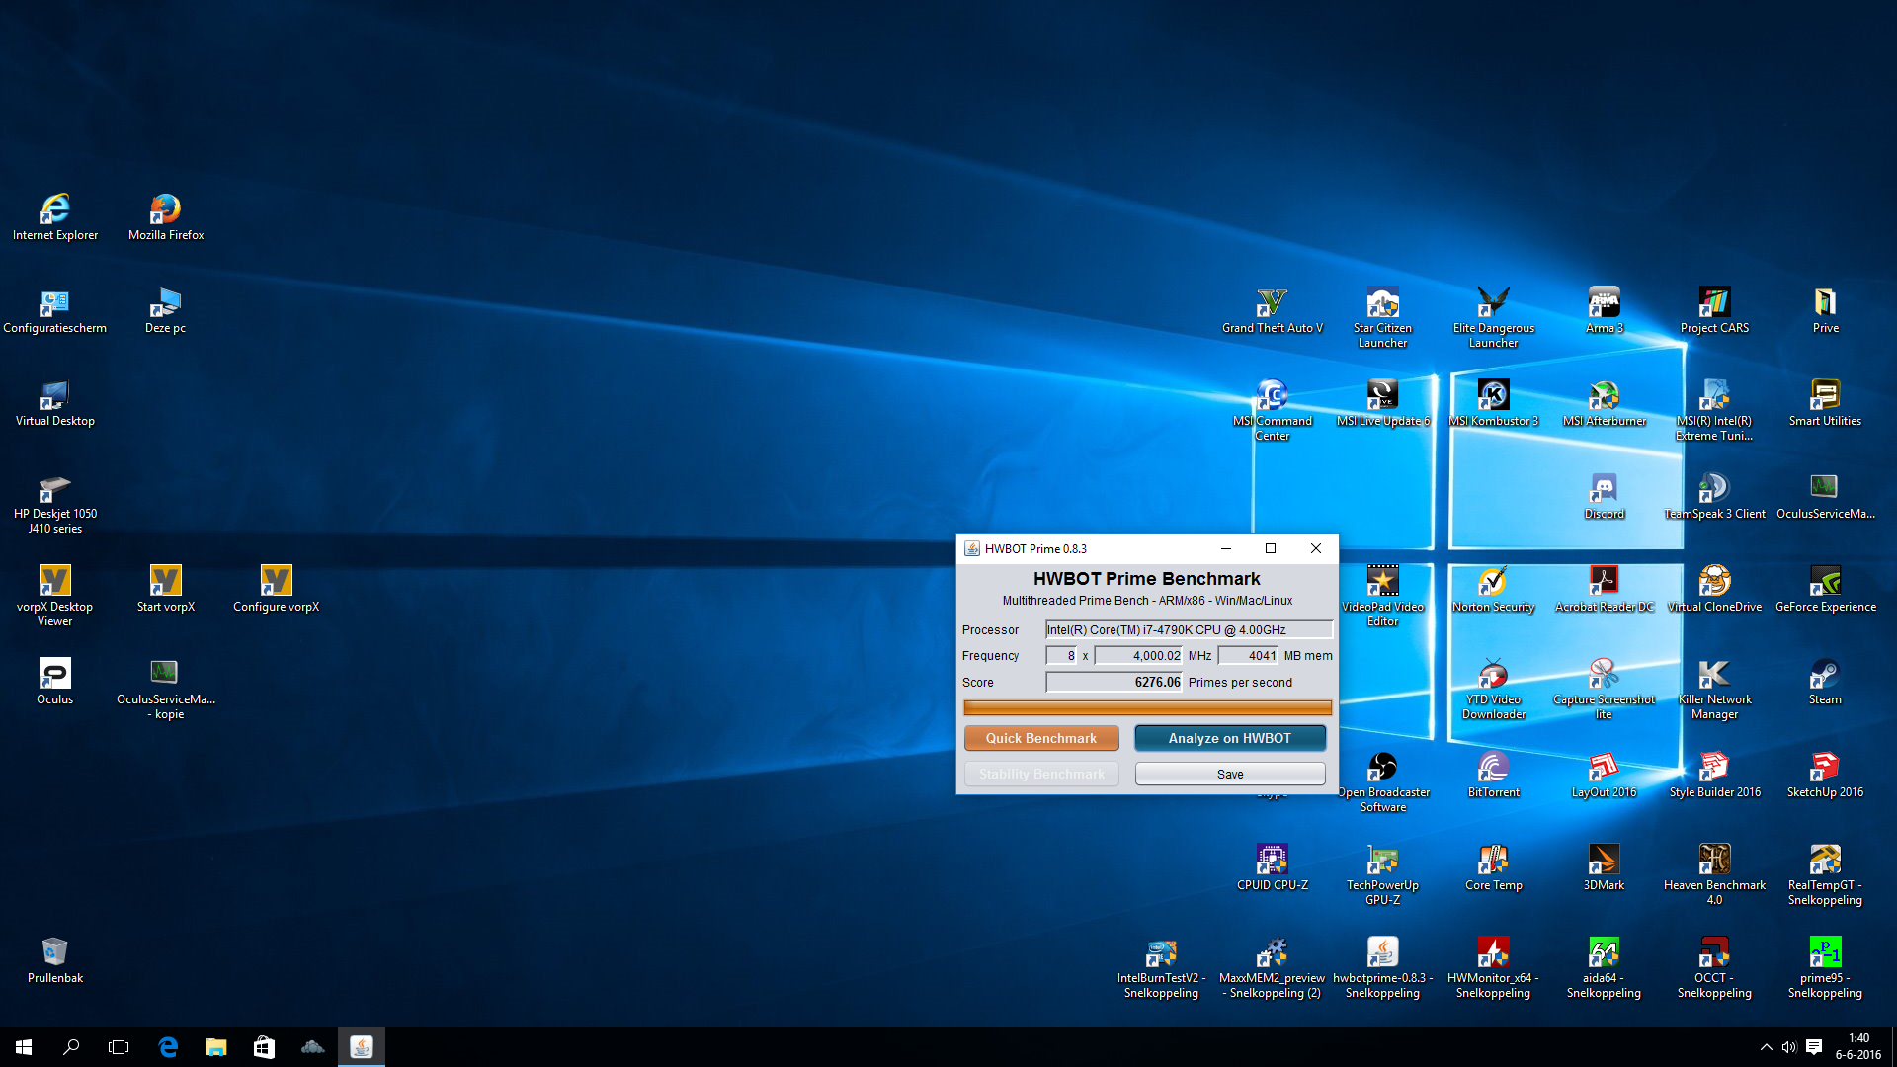Image resolution: width=1897 pixels, height=1067 pixels.
Task: Click the Quick Benchmark button
Action: [1041, 738]
